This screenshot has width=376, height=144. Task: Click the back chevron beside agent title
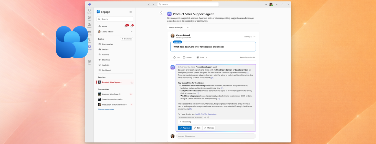point(161,12)
